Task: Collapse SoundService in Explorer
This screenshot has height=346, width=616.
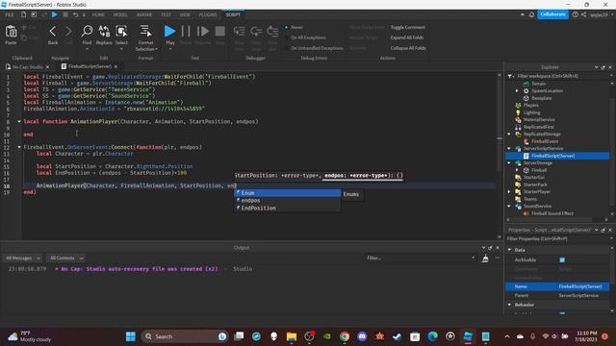Action: [509, 207]
